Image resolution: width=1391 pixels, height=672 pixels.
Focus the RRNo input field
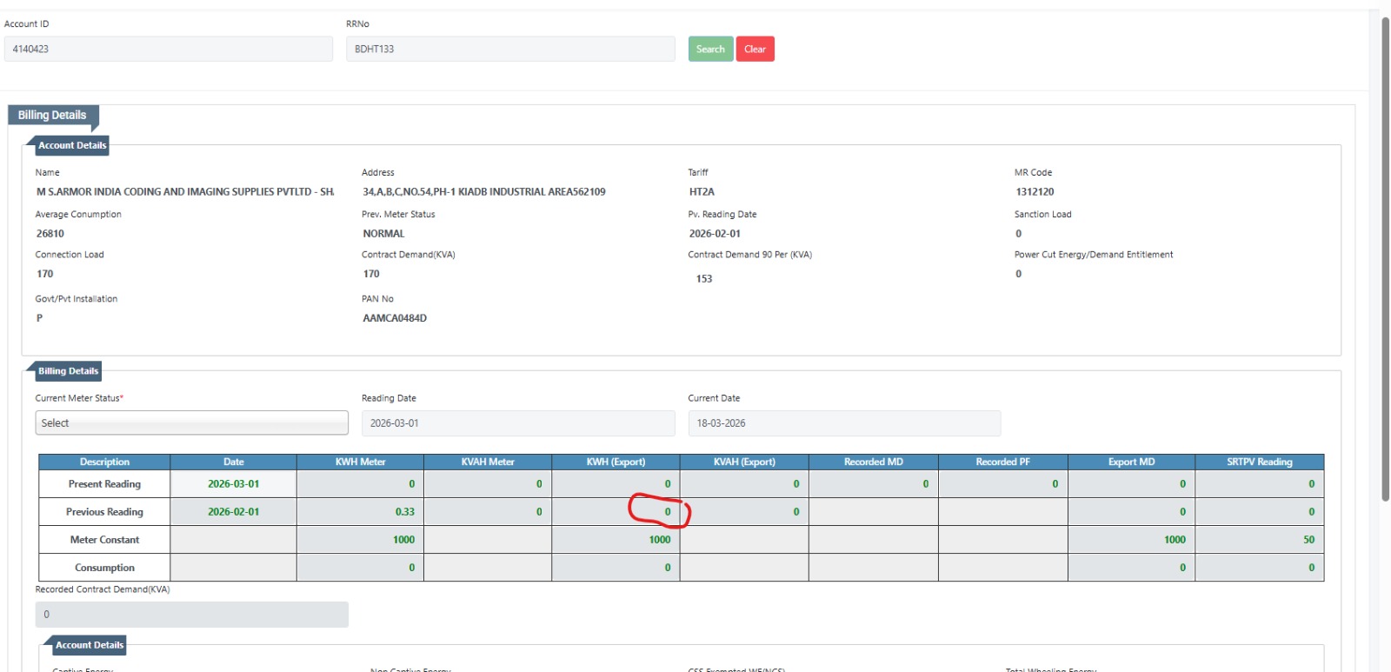[x=510, y=50]
